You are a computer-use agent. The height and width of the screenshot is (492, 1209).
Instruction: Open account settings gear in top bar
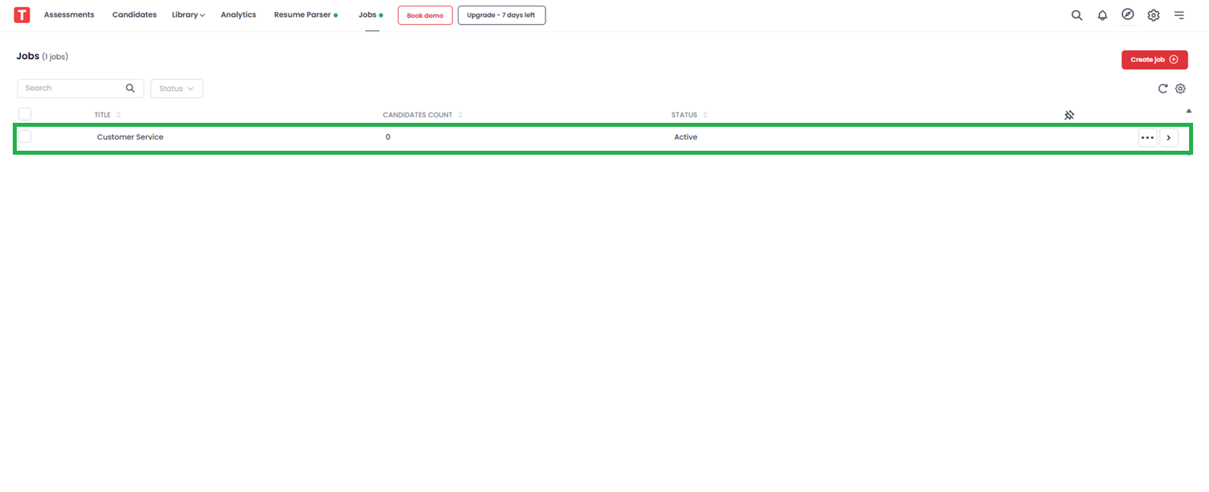tap(1153, 15)
